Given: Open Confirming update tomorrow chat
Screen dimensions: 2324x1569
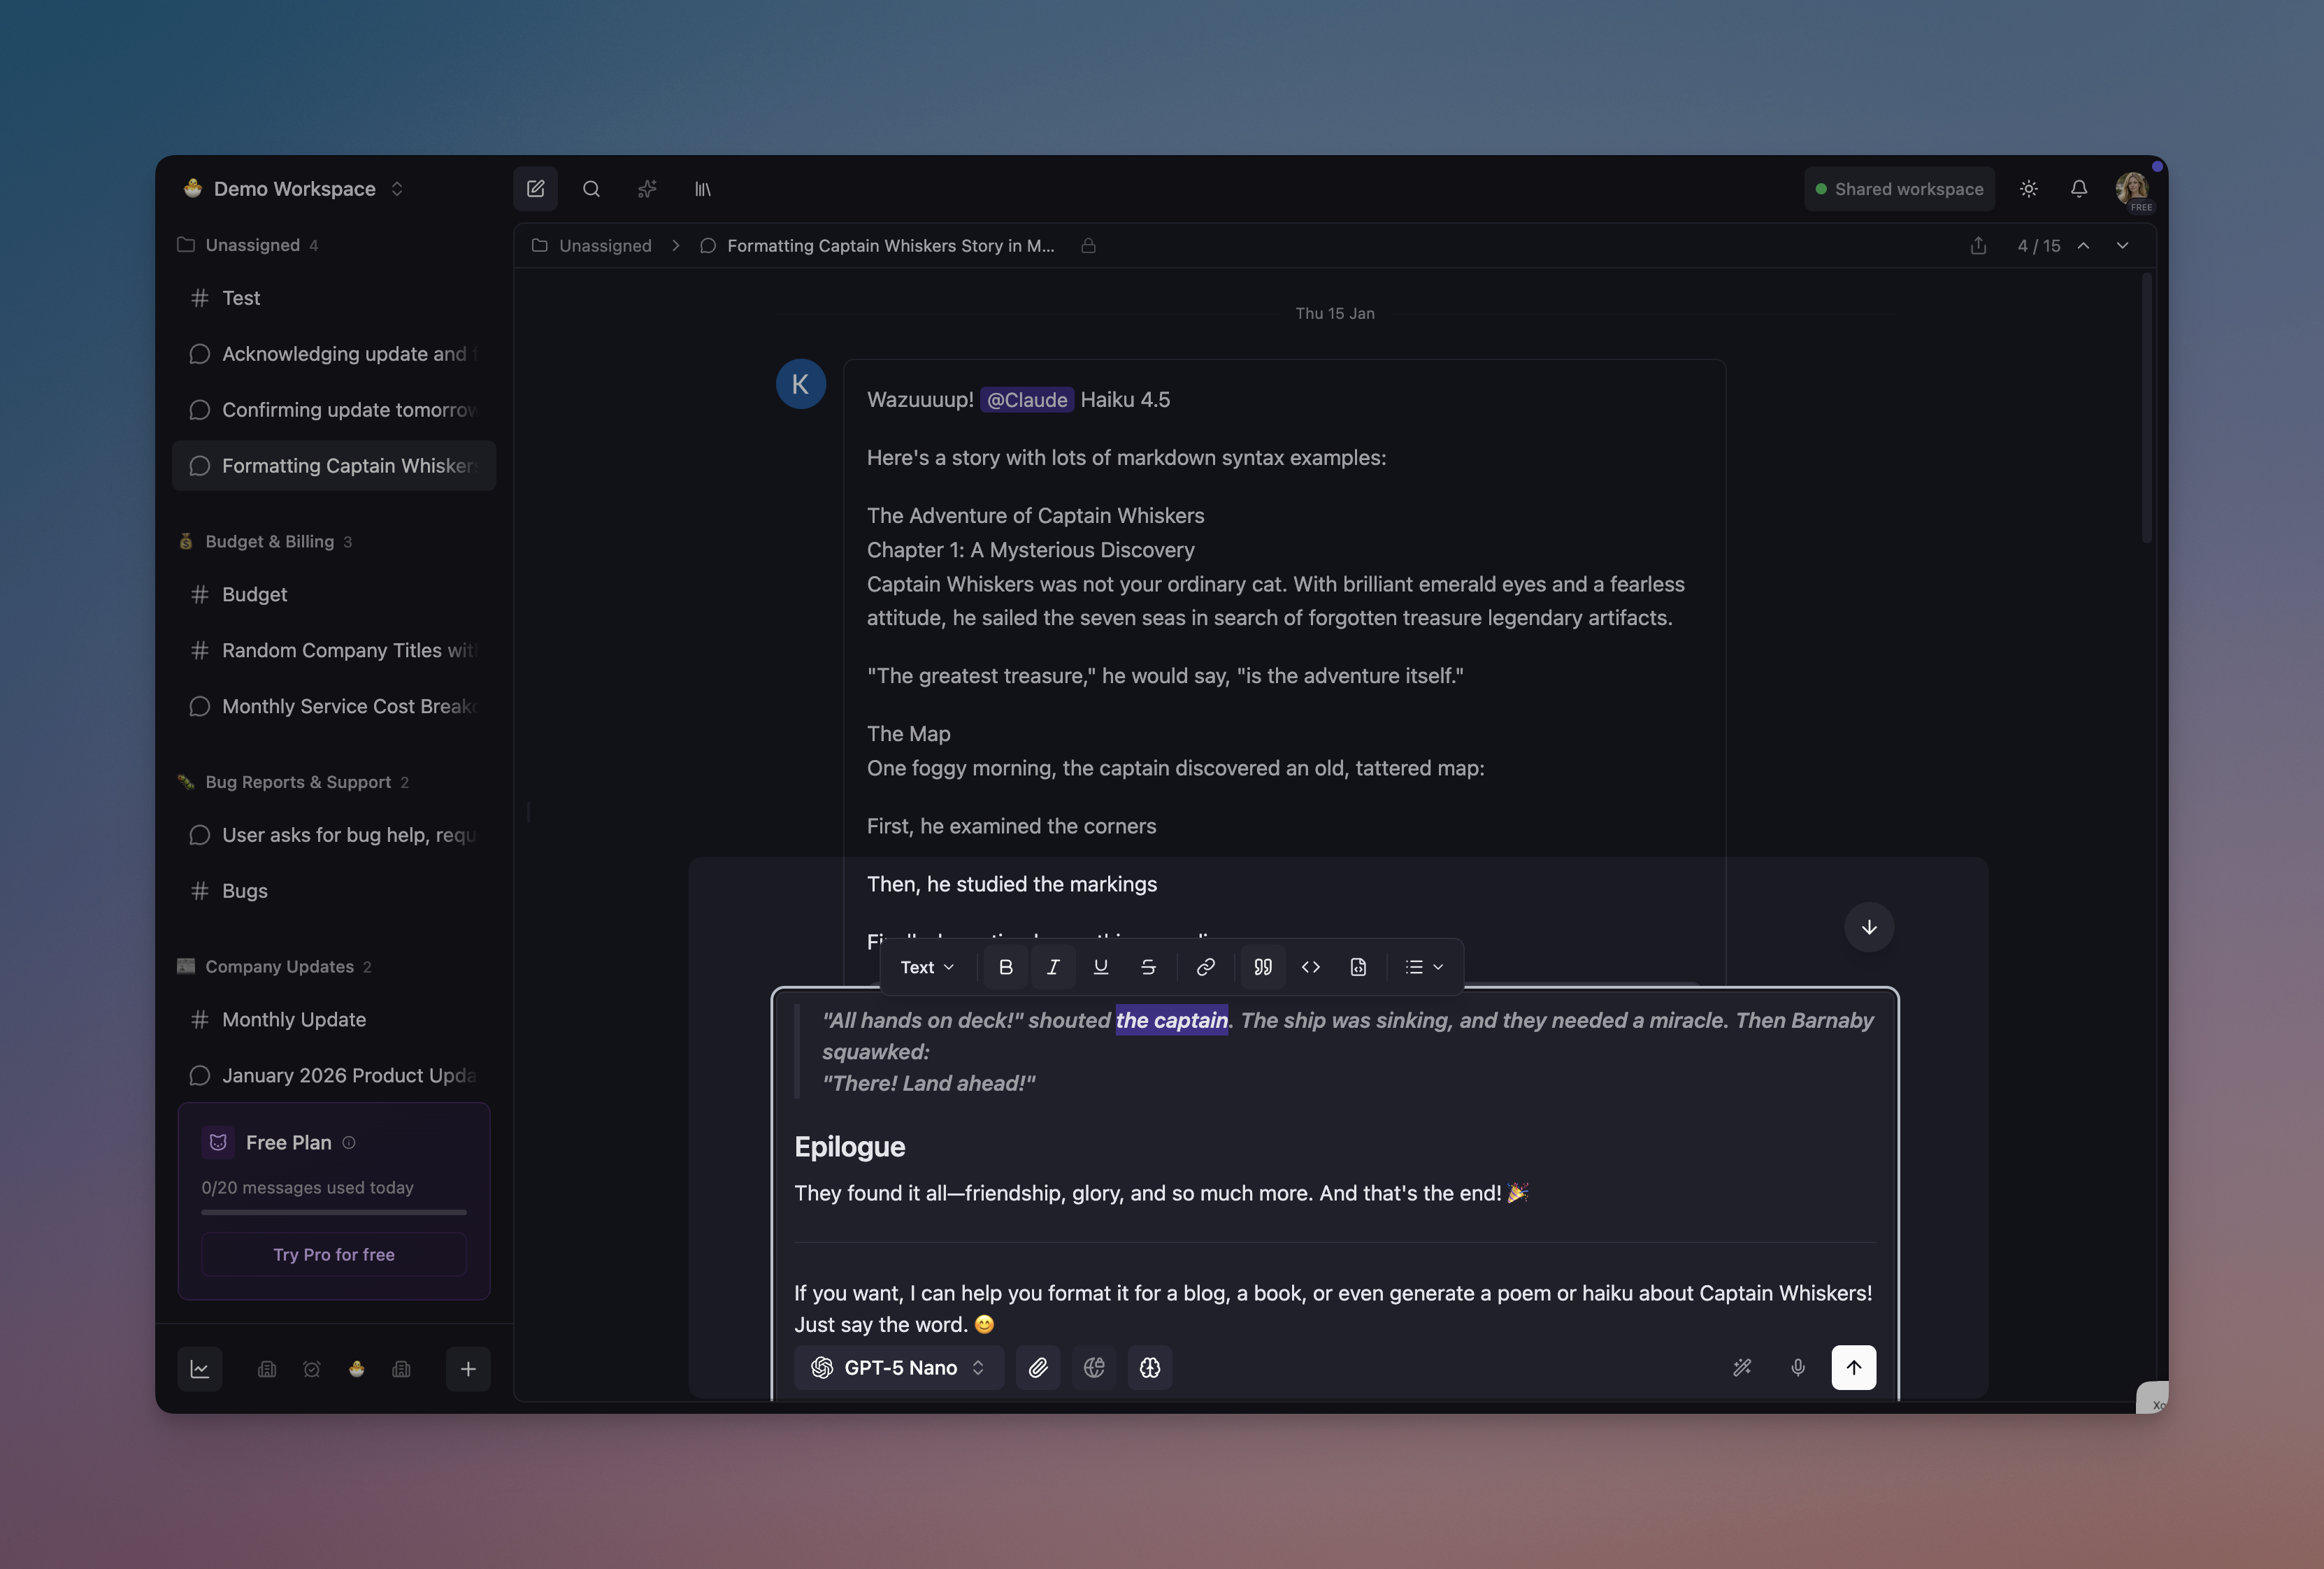Looking at the screenshot, I should [x=334, y=410].
